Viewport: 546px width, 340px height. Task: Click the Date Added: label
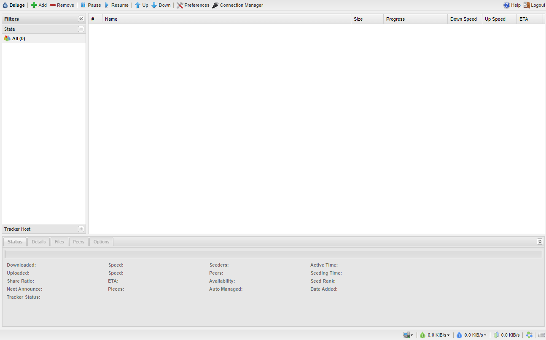click(x=324, y=289)
